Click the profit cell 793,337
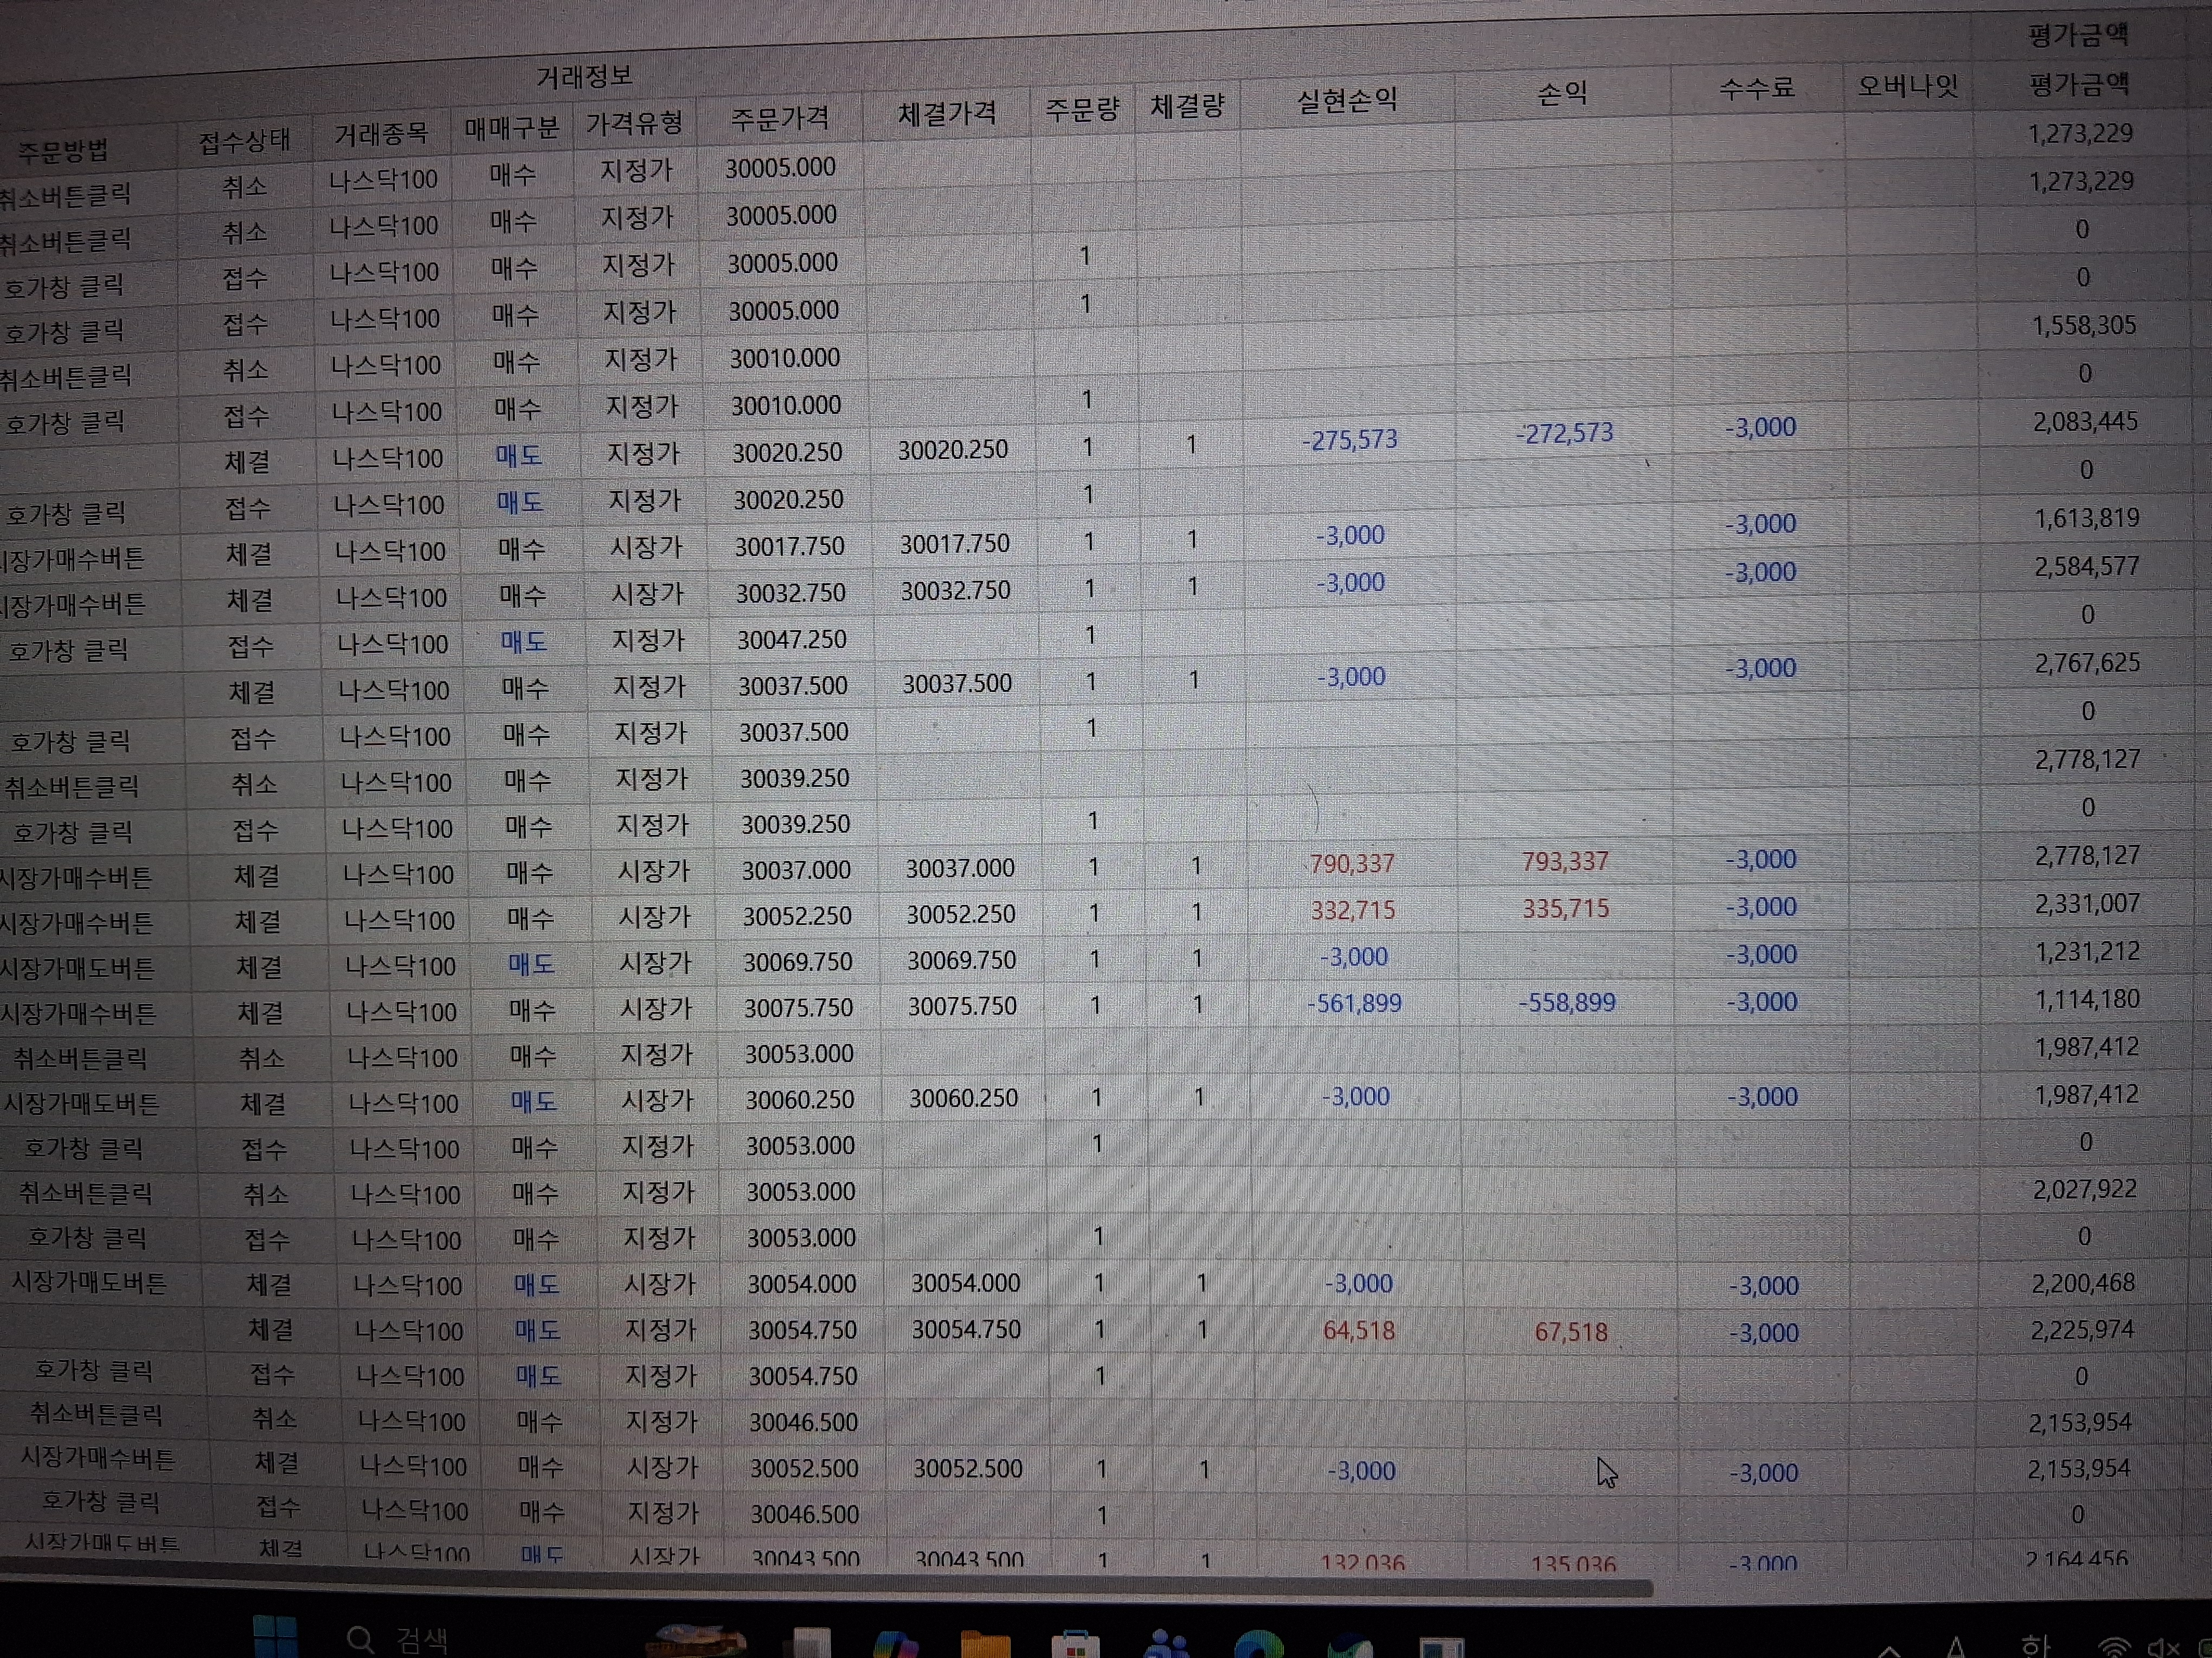This screenshot has width=2212, height=1658. (x=1565, y=862)
